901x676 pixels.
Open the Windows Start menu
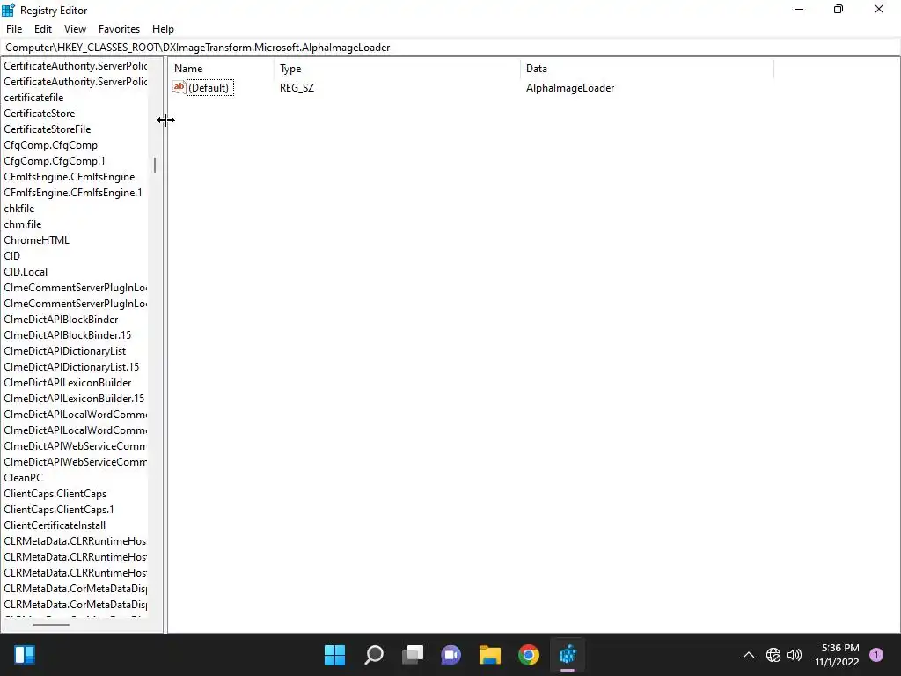coord(334,655)
